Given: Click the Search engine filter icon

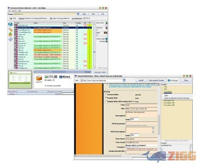Looking at the screenshot, I should pos(106,39).
